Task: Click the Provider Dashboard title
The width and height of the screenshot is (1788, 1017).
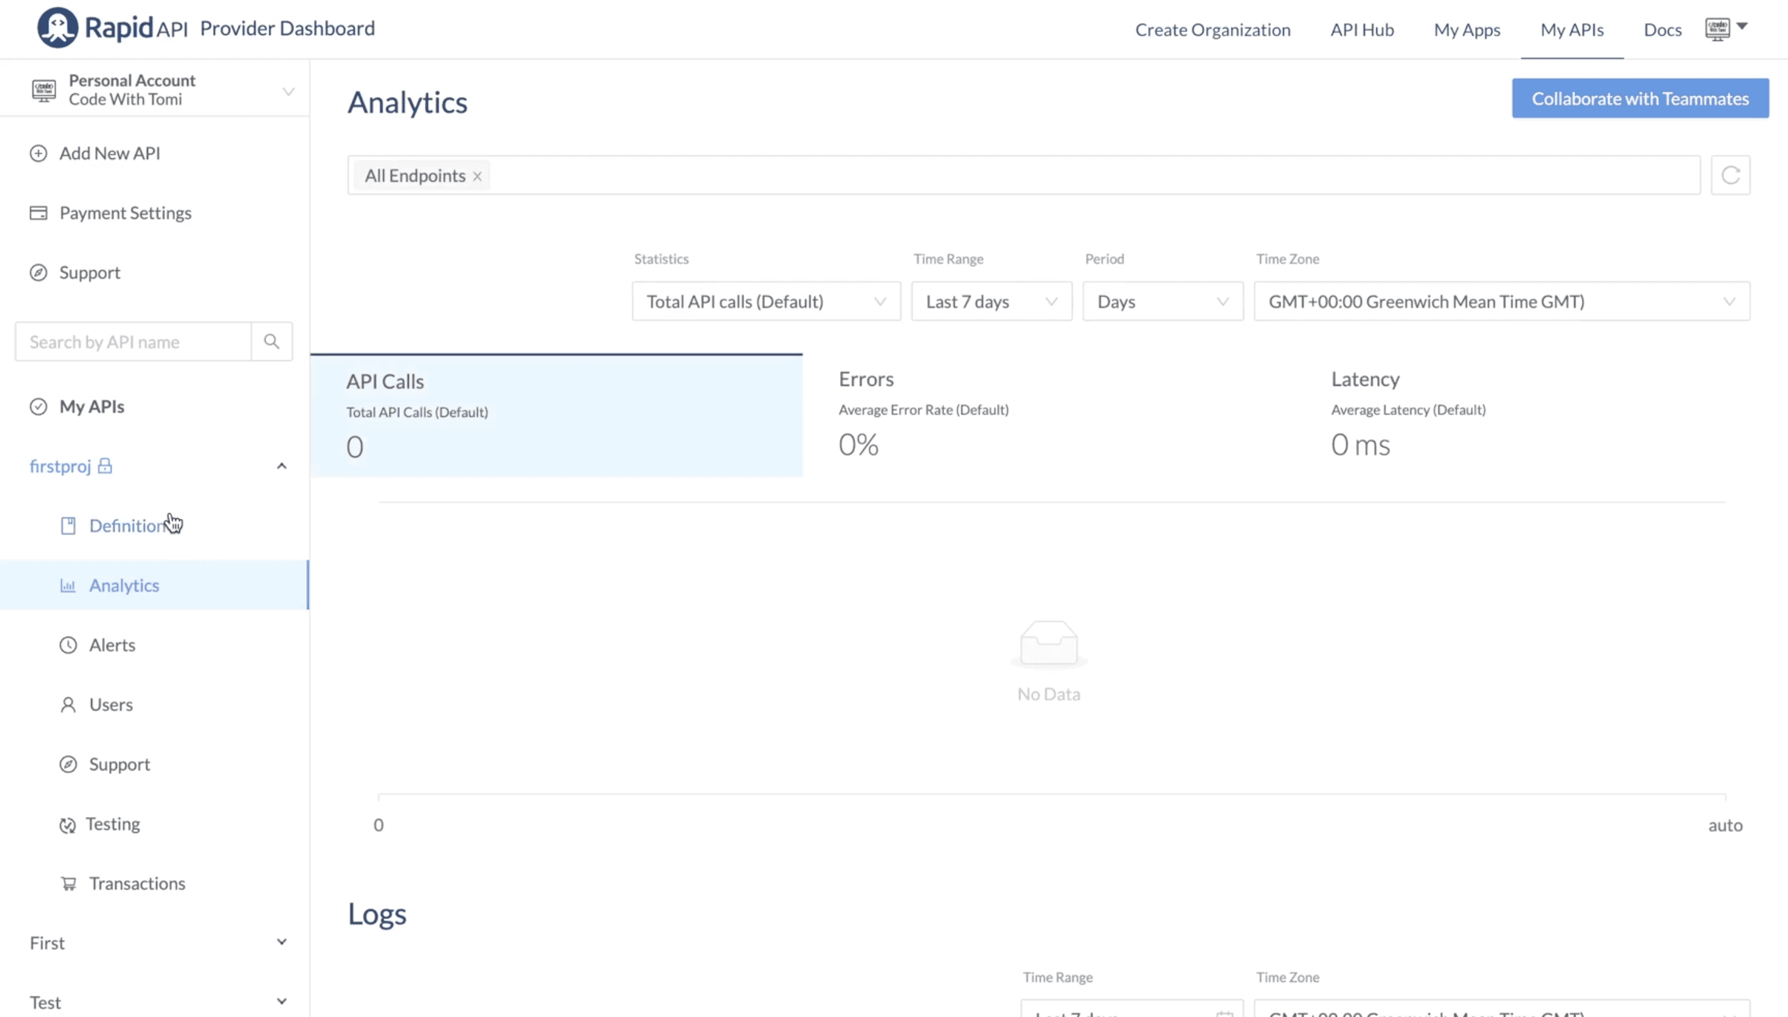Action: 287,29
